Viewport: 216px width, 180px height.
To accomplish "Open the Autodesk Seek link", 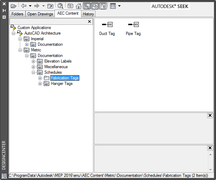I will (x=170, y=6).
